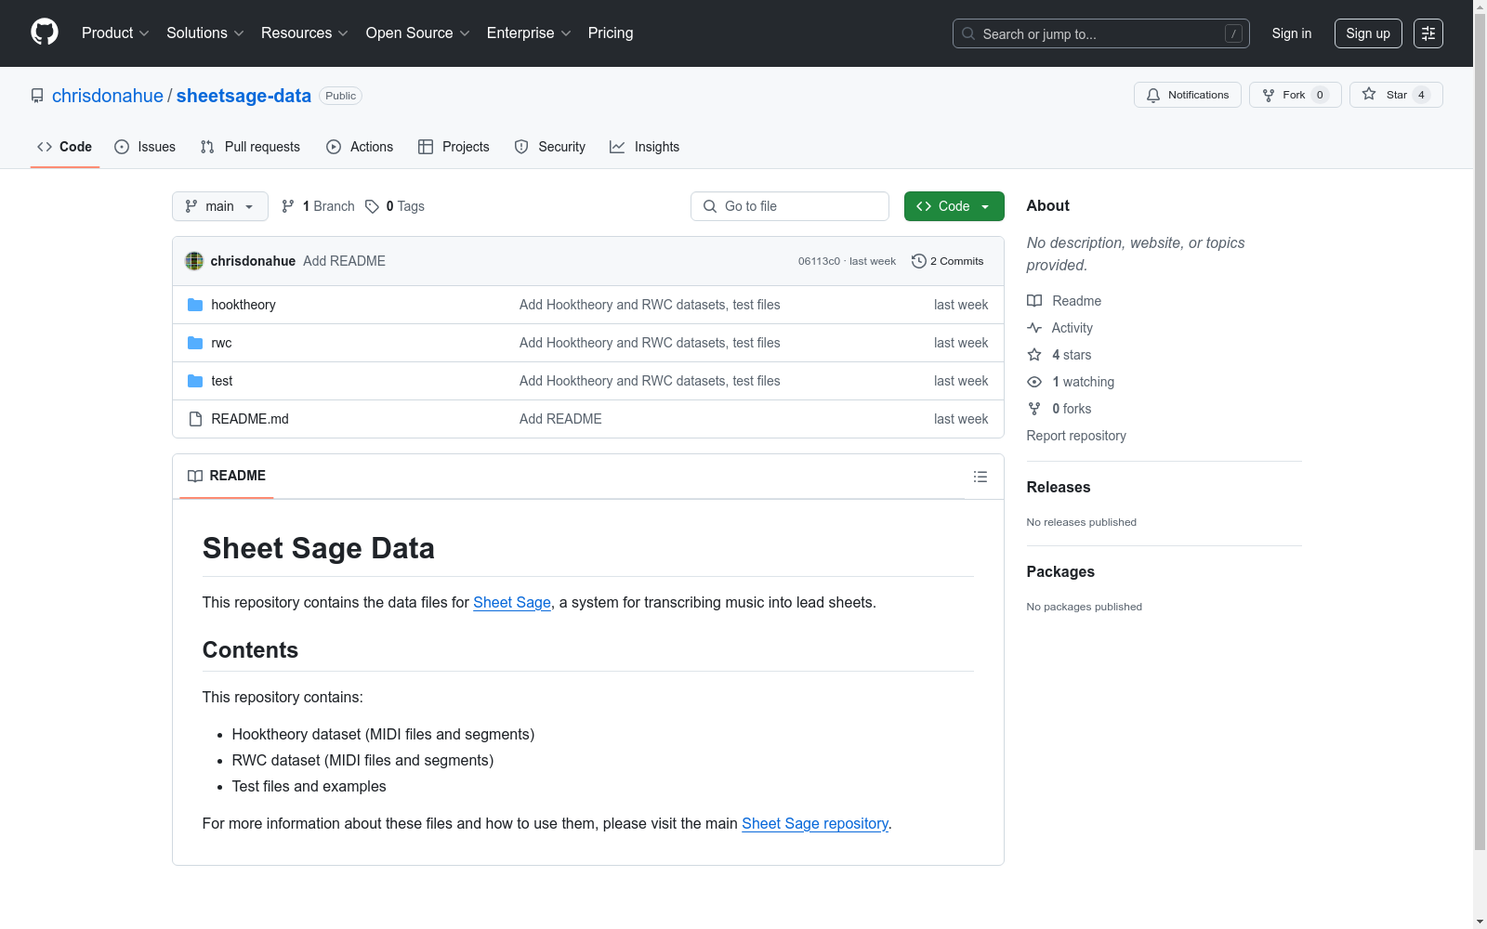Select the README tab header
Viewport: 1487px width, 929px height.
[227, 476]
